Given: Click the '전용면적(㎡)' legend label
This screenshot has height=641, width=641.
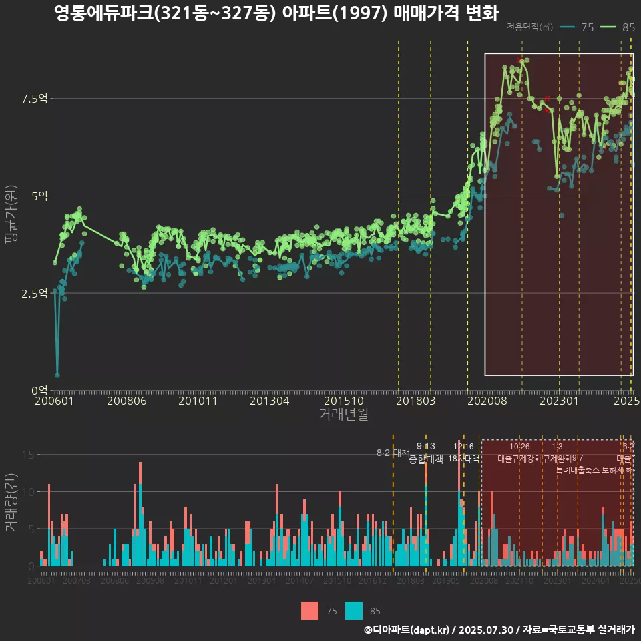Looking at the screenshot, I should click(x=529, y=27).
